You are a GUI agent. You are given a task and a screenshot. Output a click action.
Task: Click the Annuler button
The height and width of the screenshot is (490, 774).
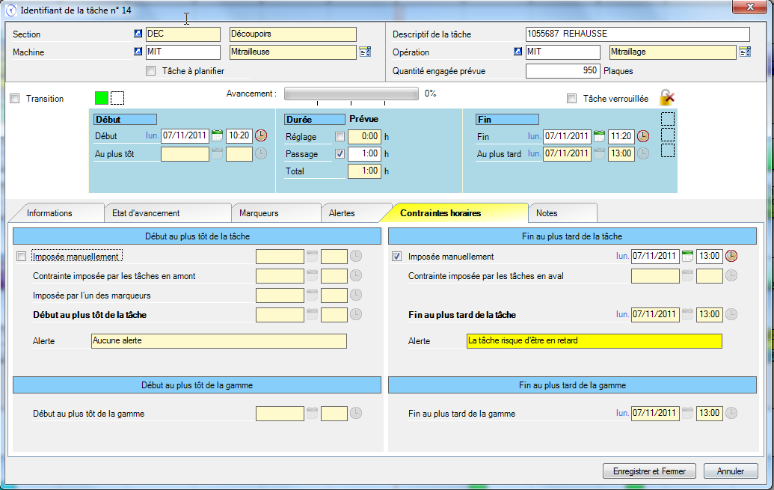point(731,471)
